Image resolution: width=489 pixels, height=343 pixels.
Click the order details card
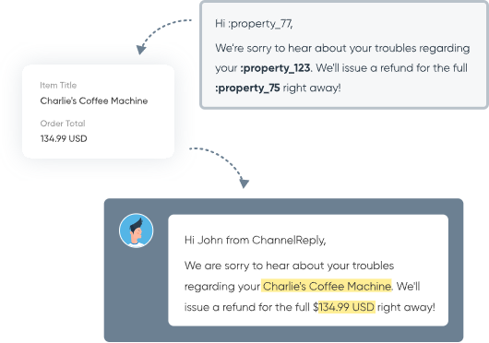(98, 112)
